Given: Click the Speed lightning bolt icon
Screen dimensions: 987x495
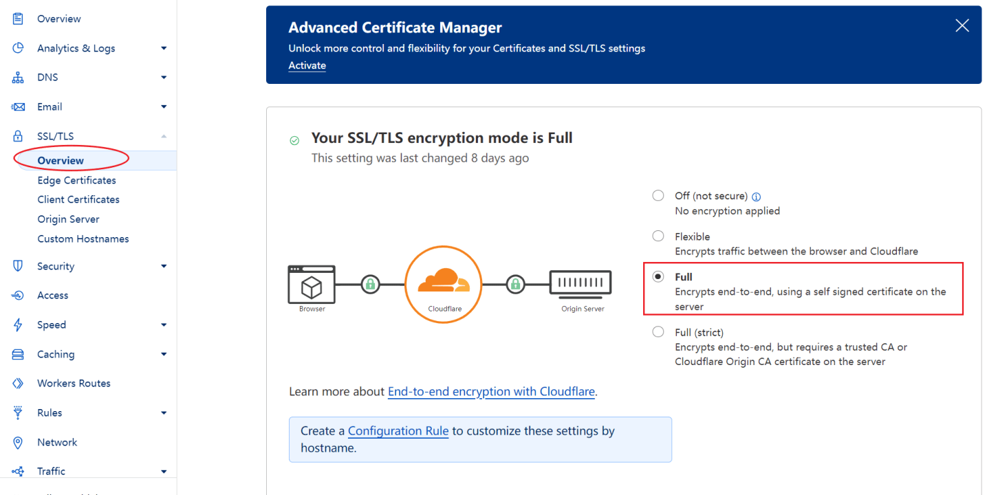Looking at the screenshot, I should pos(18,325).
